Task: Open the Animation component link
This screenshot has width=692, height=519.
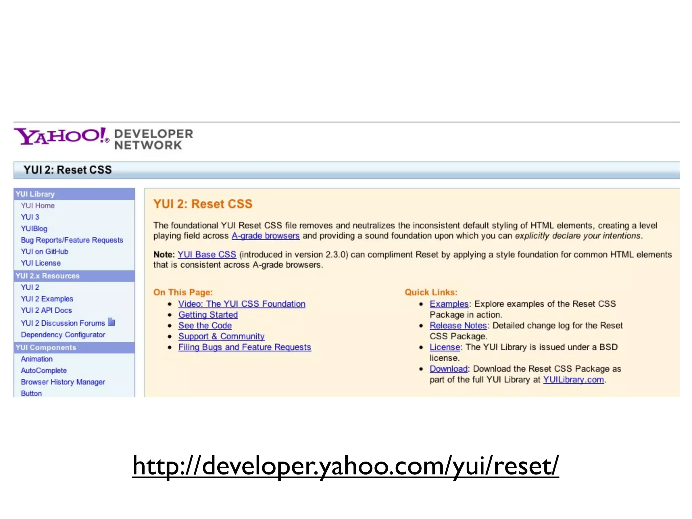Action: pos(37,359)
